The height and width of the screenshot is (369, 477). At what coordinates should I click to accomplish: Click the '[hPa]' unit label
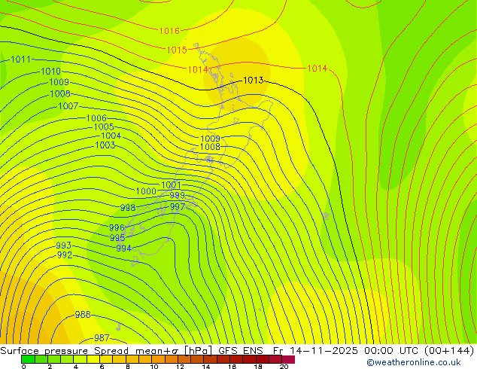[198, 351]
